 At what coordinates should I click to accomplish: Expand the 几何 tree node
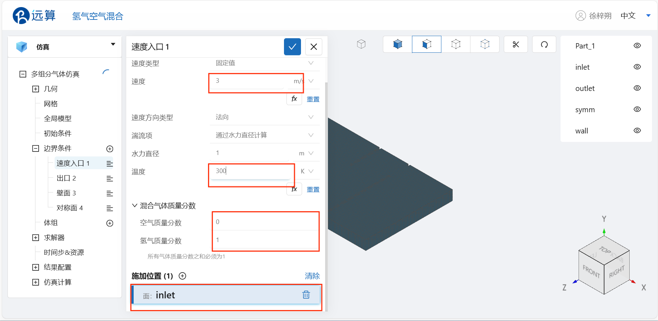[36, 89]
